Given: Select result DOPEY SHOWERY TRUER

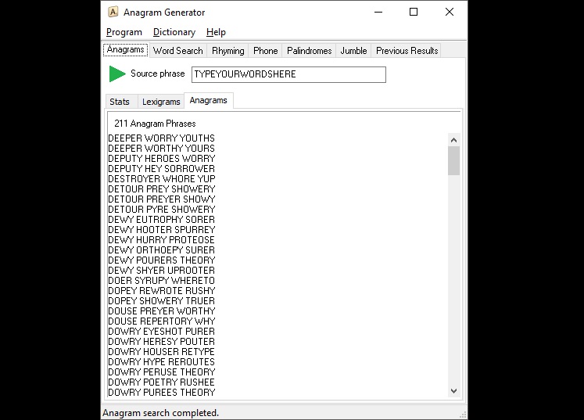Looking at the screenshot, I should point(161,301).
